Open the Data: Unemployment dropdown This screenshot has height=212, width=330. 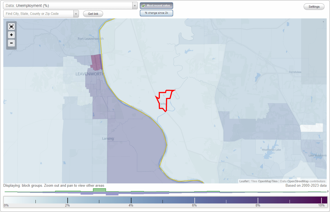(69, 5)
